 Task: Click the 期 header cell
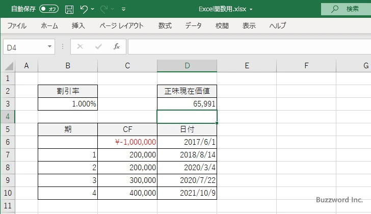(68, 129)
